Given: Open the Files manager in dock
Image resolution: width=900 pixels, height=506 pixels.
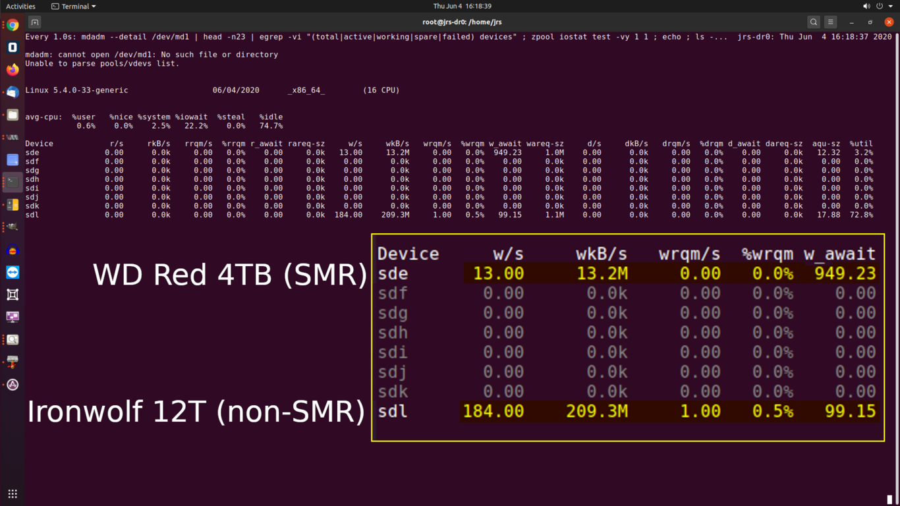Looking at the screenshot, I should point(13,115).
